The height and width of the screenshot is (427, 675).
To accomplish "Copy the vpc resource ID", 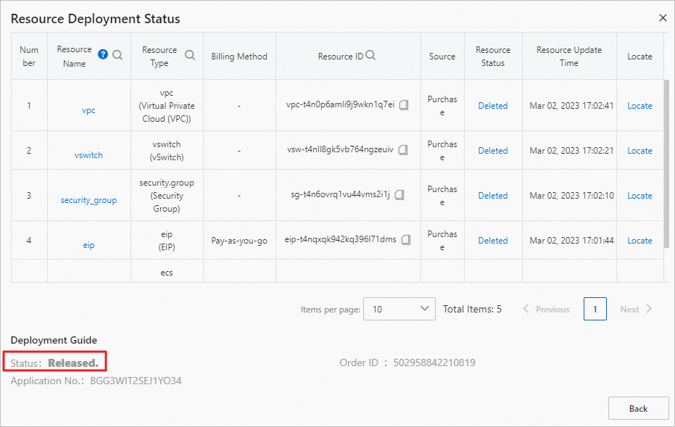I will point(404,105).
